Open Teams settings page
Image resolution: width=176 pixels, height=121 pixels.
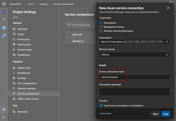pos(21,34)
